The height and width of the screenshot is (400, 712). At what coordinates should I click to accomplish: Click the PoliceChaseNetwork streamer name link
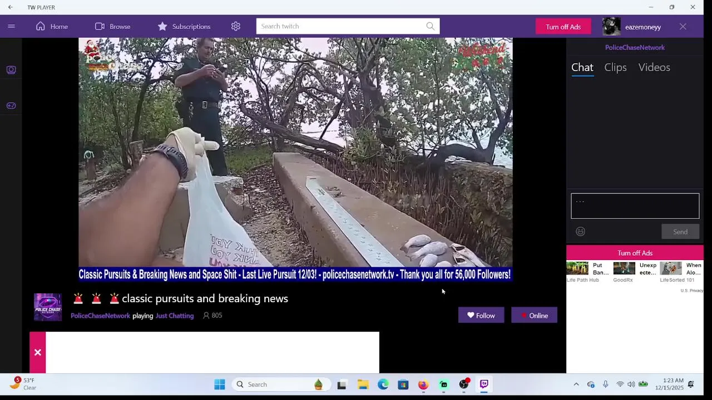pyautogui.click(x=100, y=316)
